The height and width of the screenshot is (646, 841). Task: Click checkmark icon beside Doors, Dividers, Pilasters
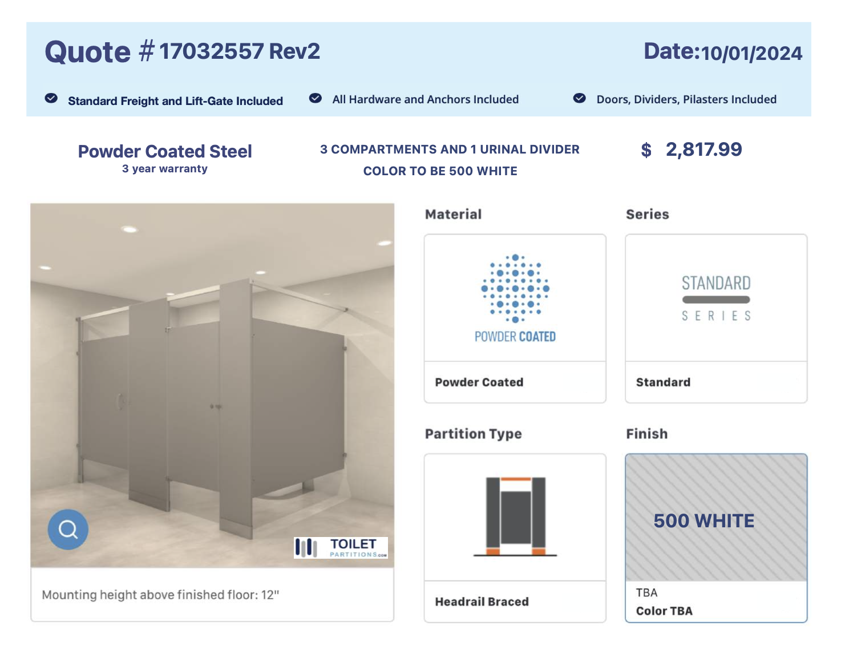(580, 98)
